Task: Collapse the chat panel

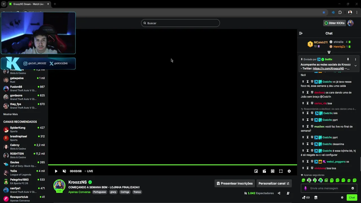Action: (x=301, y=33)
